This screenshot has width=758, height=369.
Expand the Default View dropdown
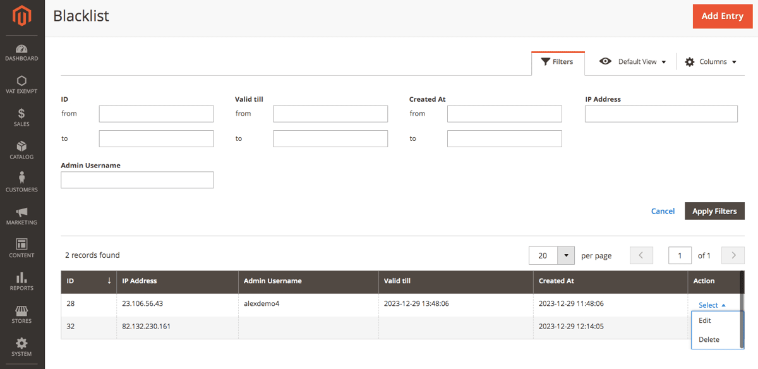(x=633, y=62)
